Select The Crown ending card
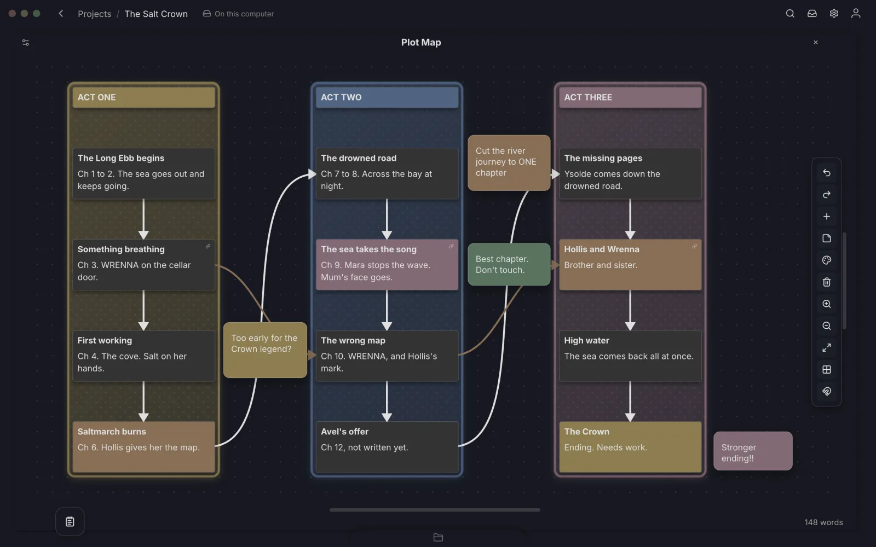 pos(630,447)
